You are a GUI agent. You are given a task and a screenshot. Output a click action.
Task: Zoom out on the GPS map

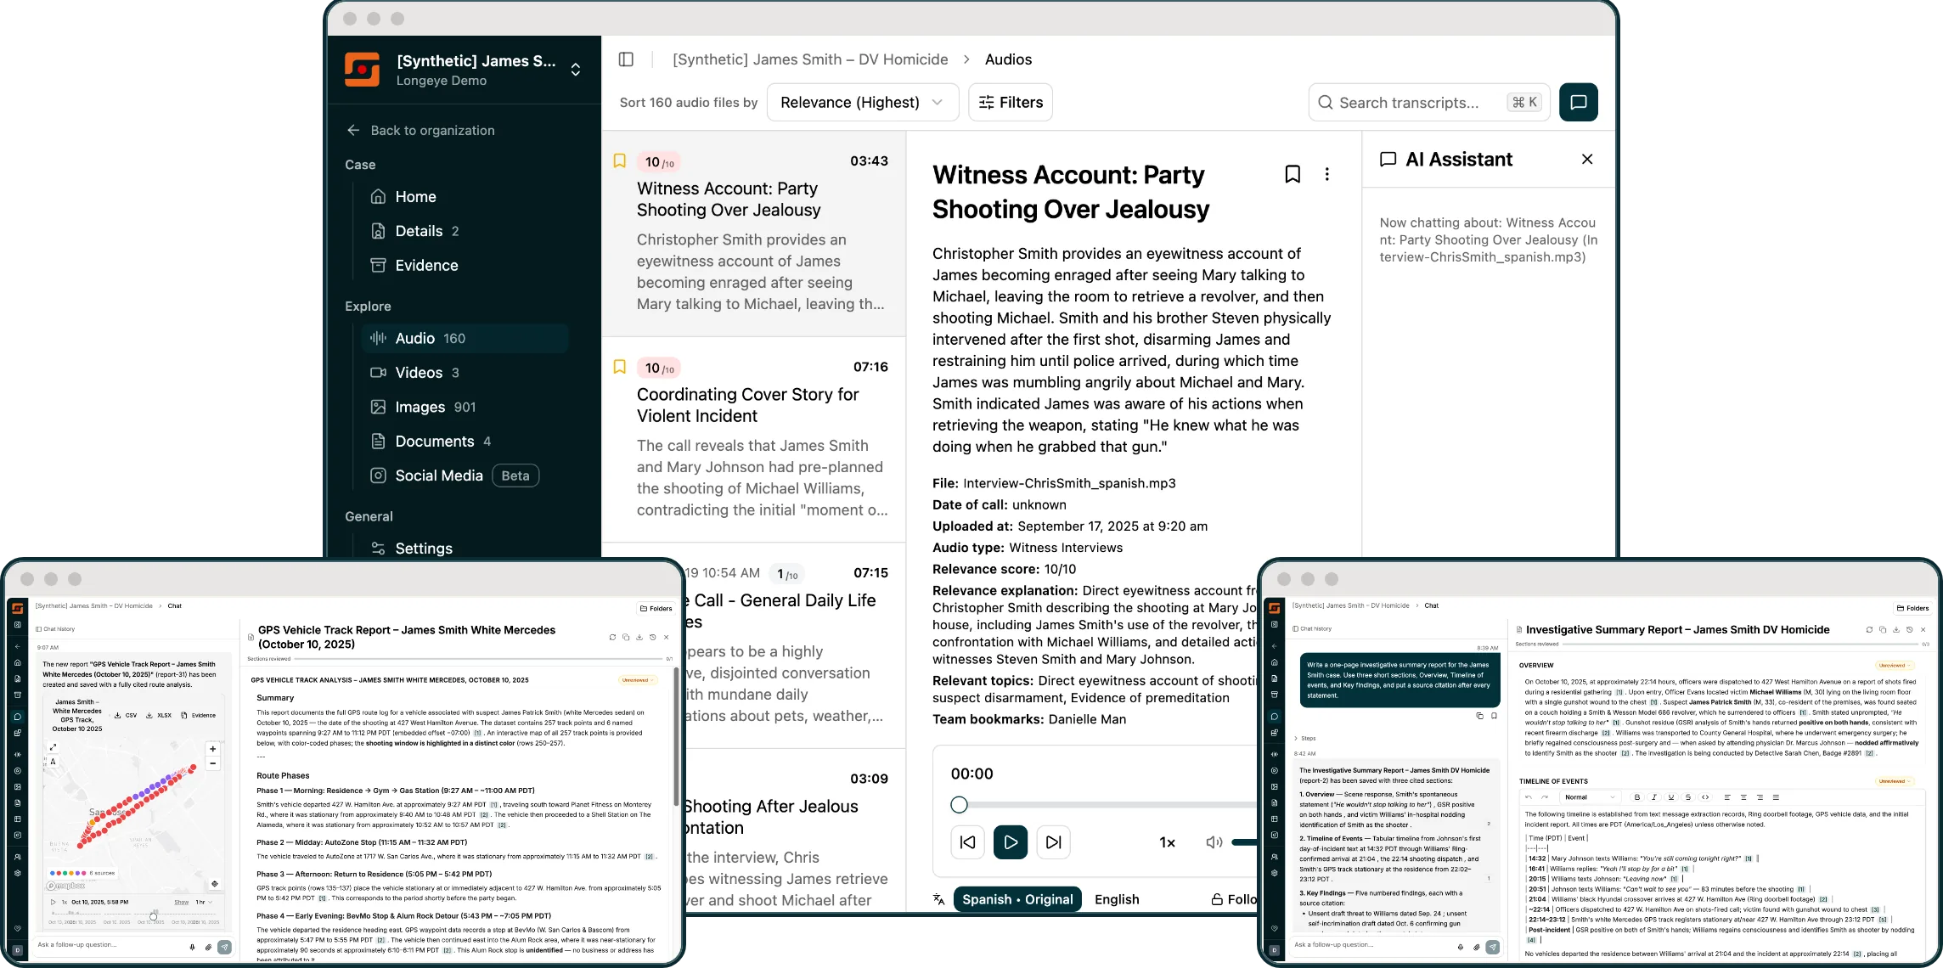tap(212, 763)
